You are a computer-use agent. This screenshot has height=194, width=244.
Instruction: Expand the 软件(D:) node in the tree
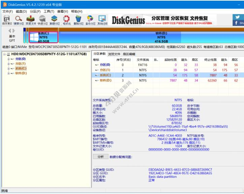tap(8, 73)
